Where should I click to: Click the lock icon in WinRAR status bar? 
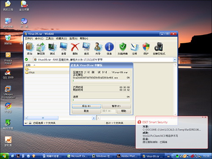point(30,123)
